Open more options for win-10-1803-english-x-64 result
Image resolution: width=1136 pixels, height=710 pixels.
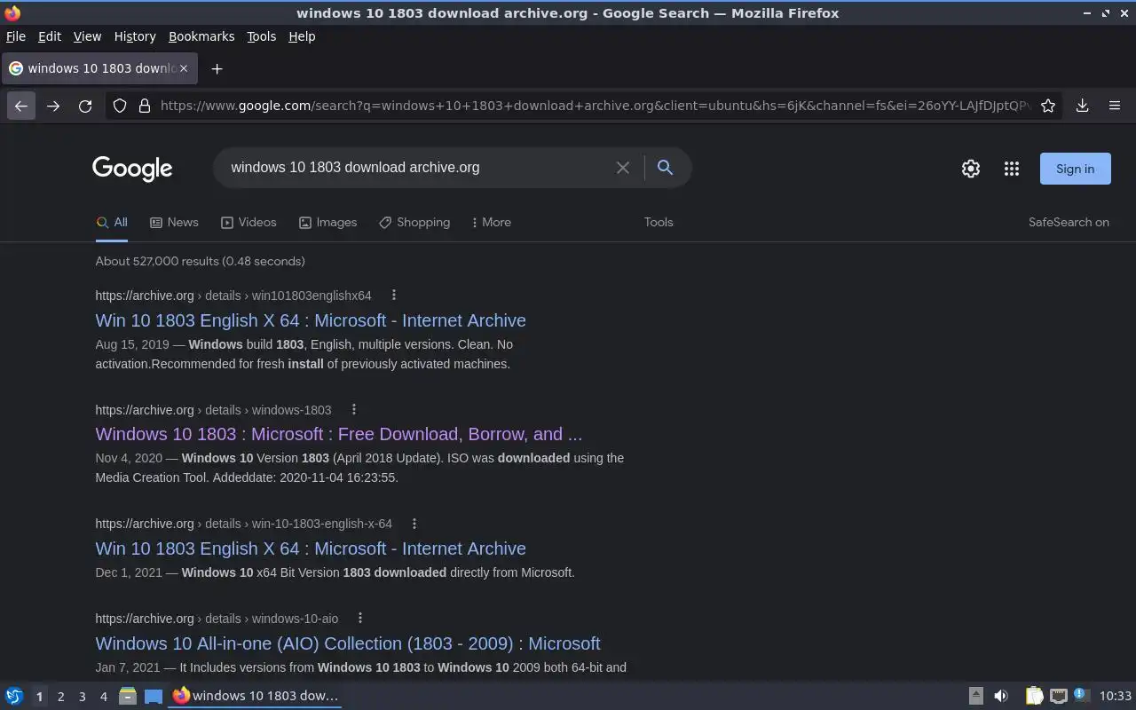tap(414, 523)
